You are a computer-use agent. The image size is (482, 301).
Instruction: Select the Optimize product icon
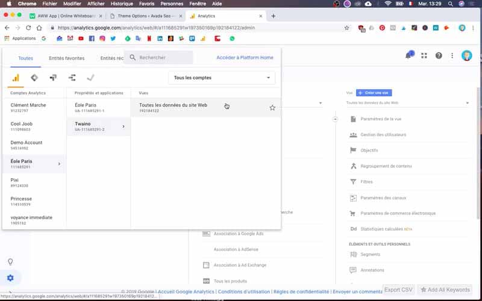pyautogui.click(x=53, y=78)
